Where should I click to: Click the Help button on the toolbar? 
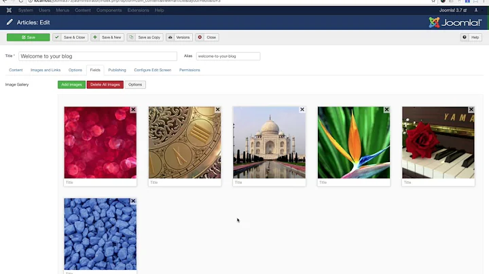471,37
